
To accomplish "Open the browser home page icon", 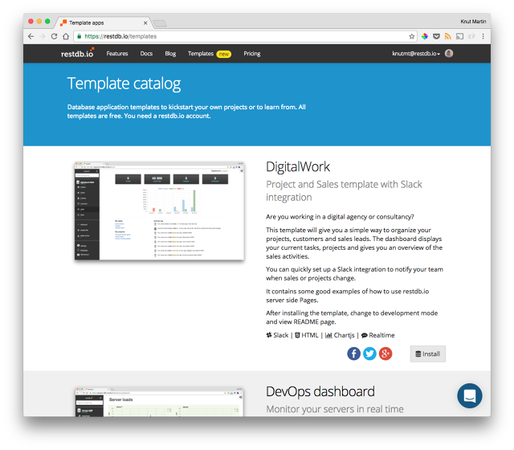I will tap(66, 36).
